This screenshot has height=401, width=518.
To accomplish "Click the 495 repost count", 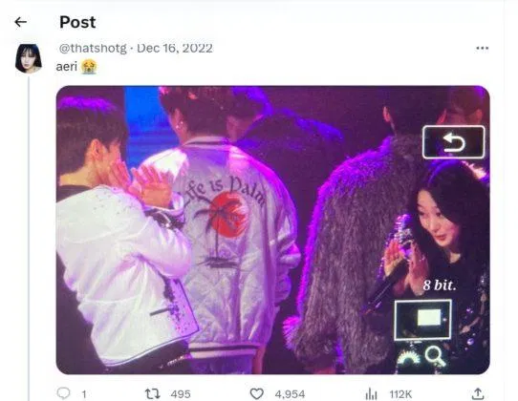I will tap(181, 394).
